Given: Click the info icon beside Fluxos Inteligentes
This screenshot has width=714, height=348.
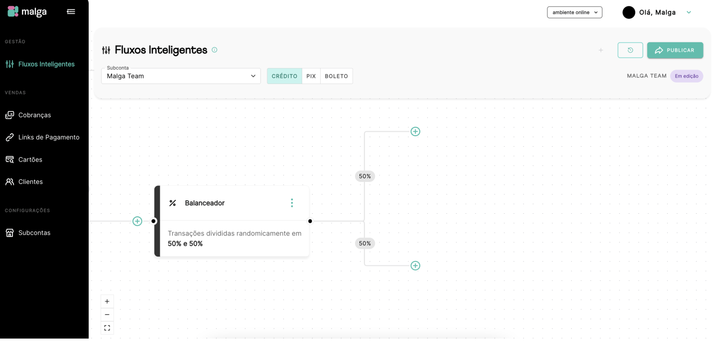Looking at the screenshot, I should tap(215, 50).
